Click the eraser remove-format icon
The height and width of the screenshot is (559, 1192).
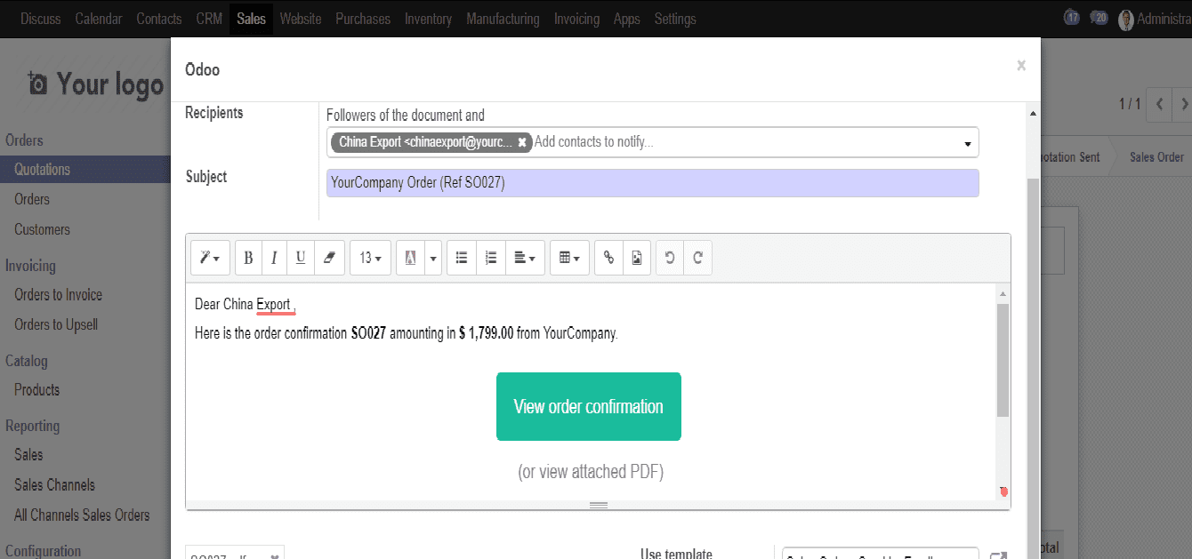point(329,258)
